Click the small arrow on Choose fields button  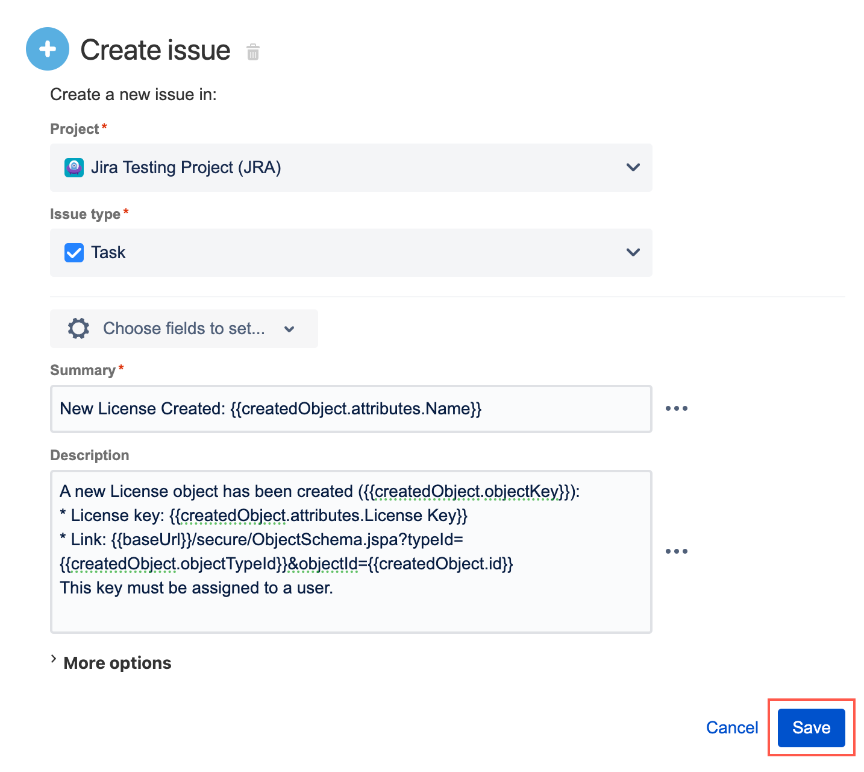coord(289,329)
